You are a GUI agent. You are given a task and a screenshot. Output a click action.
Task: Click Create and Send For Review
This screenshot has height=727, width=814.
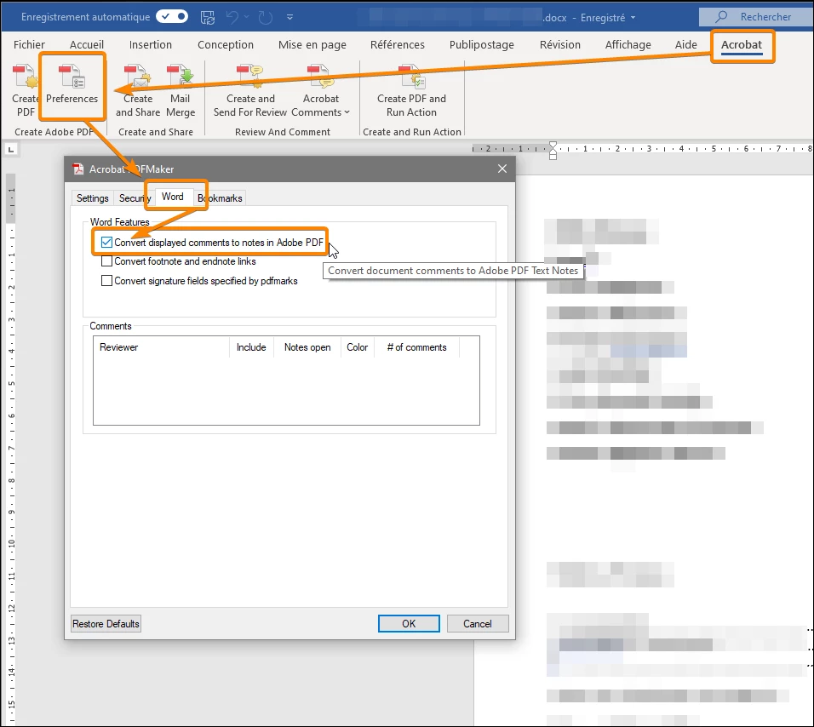[250, 91]
